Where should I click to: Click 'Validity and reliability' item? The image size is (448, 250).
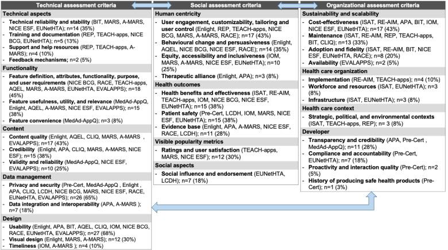36,162
